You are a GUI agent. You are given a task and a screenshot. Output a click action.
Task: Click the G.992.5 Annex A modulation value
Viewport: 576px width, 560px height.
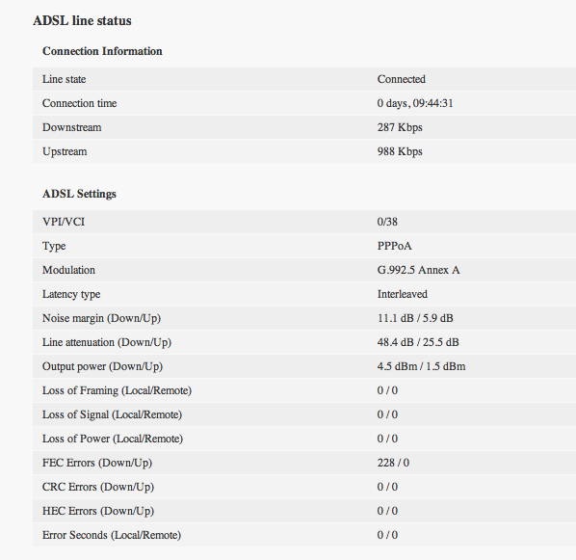coord(418,270)
